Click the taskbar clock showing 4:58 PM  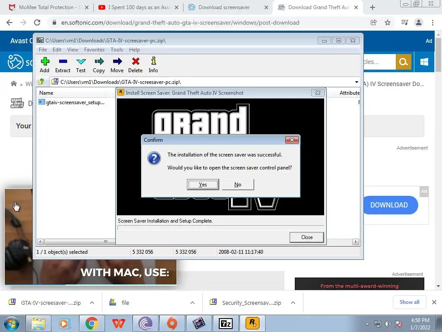[x=420, y=324]
